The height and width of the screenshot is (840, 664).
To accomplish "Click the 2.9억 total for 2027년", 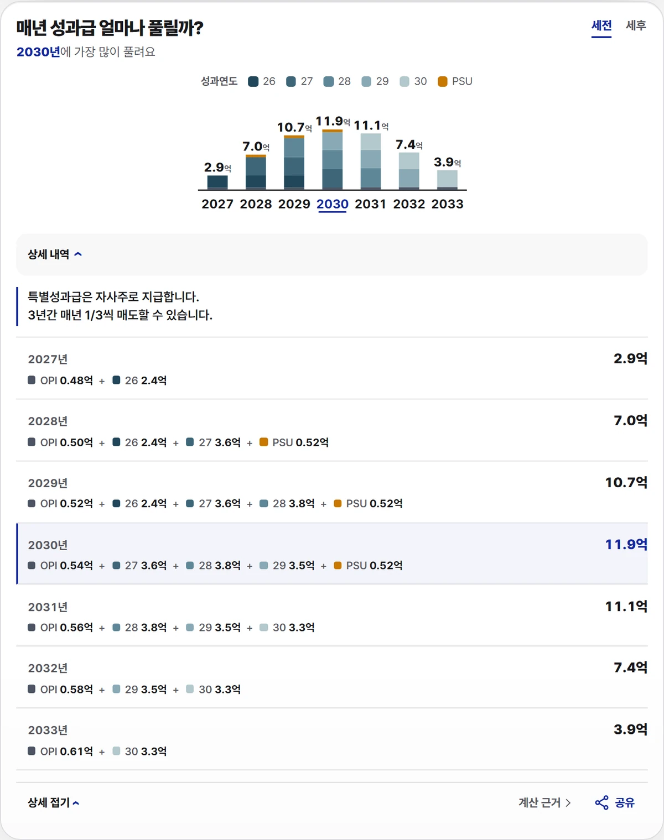I will [x=630, y=358].
